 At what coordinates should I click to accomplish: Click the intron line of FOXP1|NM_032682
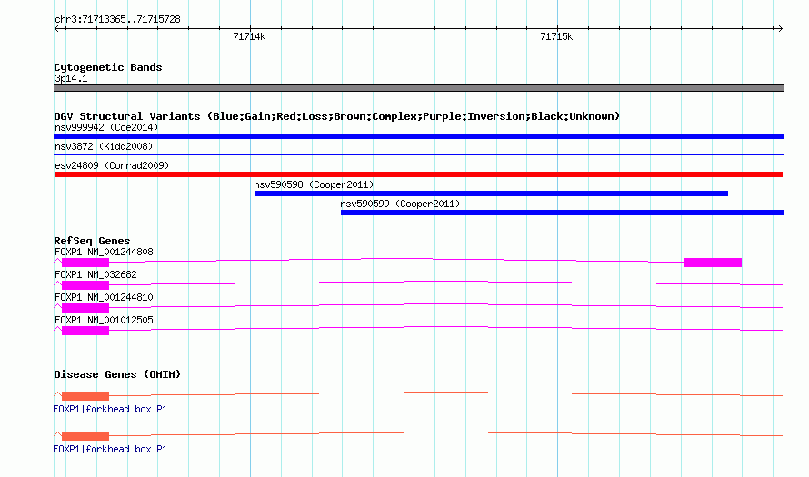tap(445, 282)
